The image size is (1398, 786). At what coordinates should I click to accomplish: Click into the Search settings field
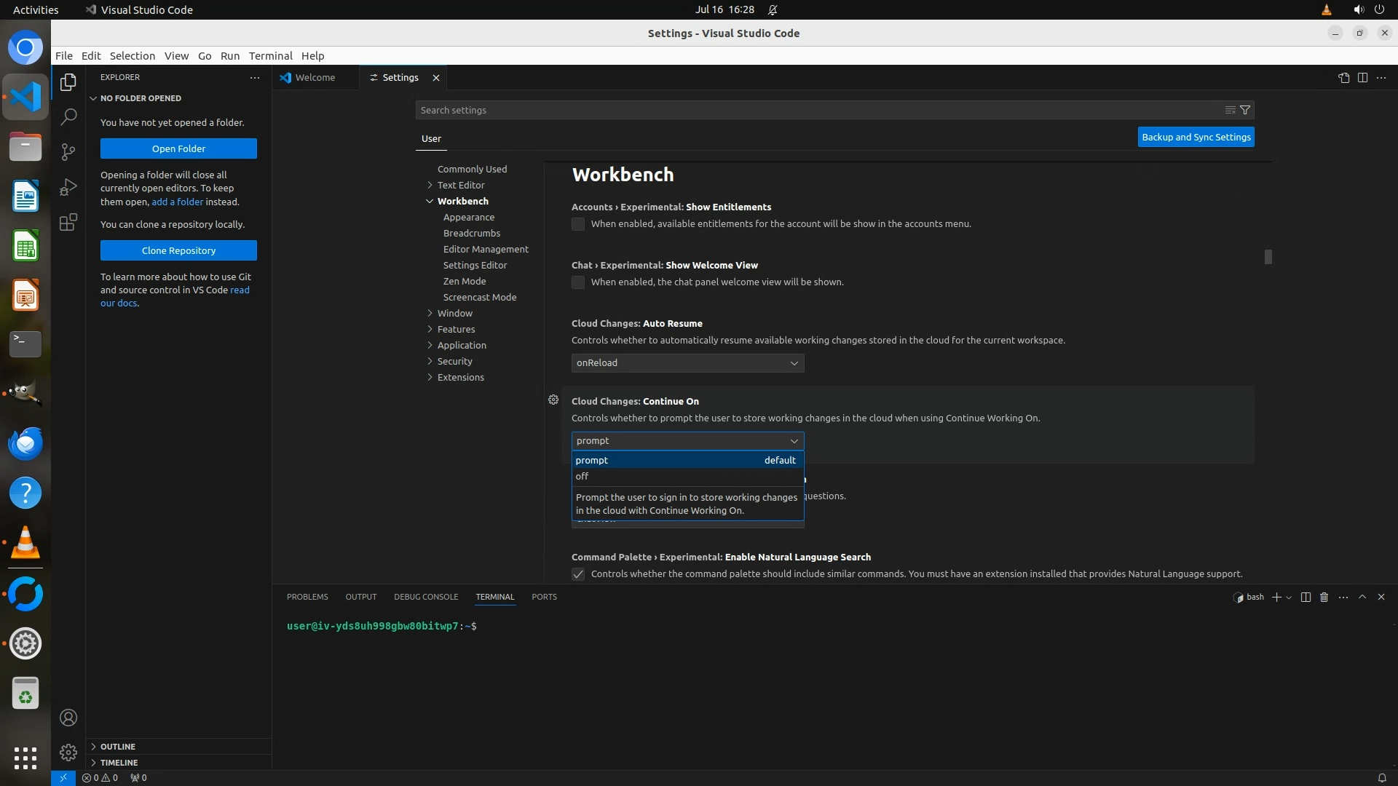[x=815, y=110]
